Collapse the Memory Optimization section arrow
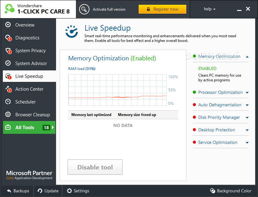258x197 pixels. click(x=247, y=57)
